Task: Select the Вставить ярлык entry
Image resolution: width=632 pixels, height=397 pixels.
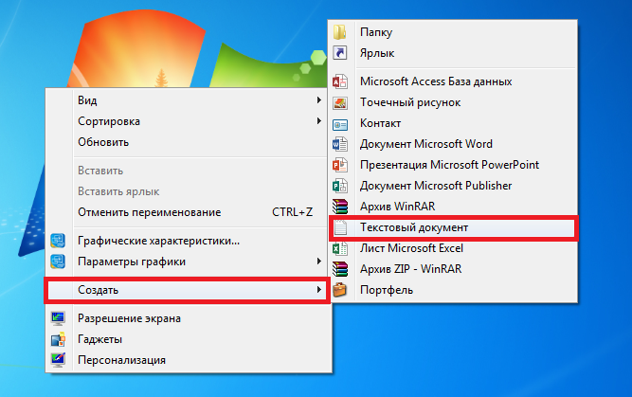Action: [188, 191]
